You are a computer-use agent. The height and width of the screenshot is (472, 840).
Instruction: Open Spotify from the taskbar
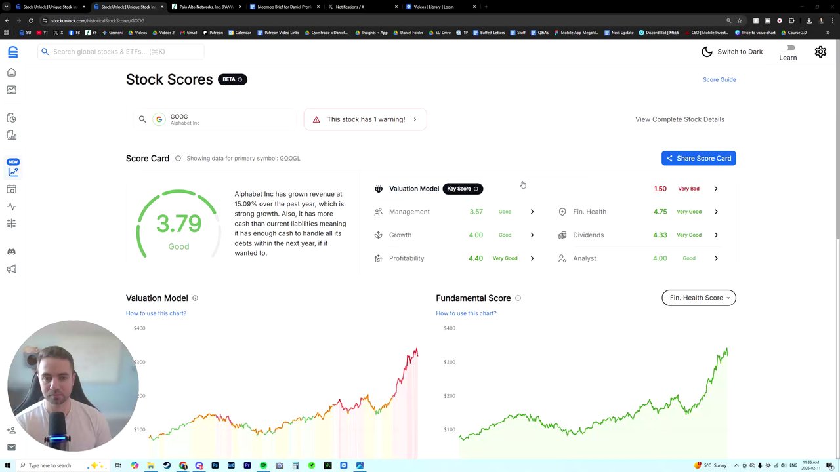tap(263, 465)
